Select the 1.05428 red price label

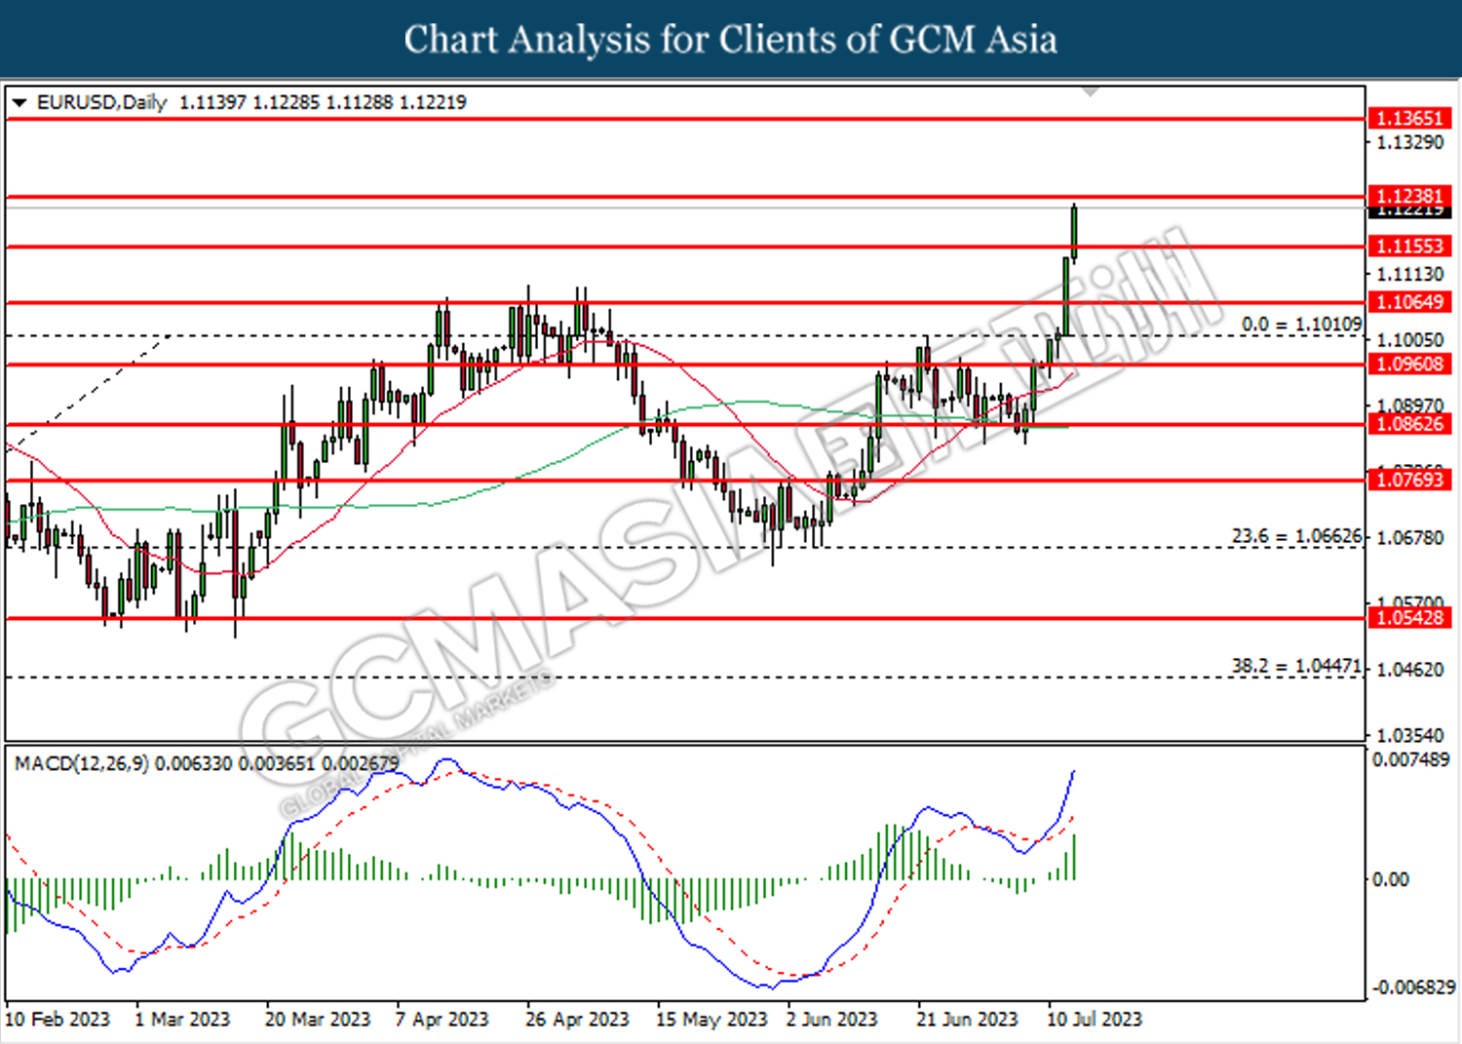tap(1408, 617)
